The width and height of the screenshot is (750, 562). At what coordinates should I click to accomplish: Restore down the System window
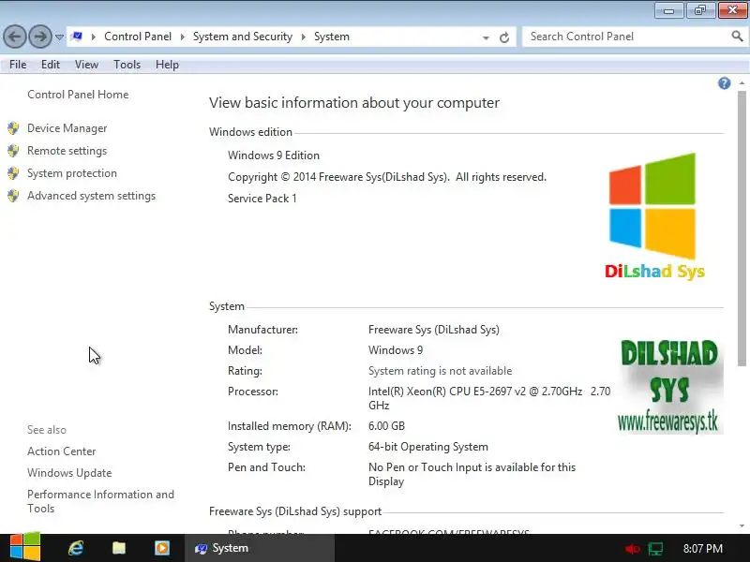[x=700, y=10]
